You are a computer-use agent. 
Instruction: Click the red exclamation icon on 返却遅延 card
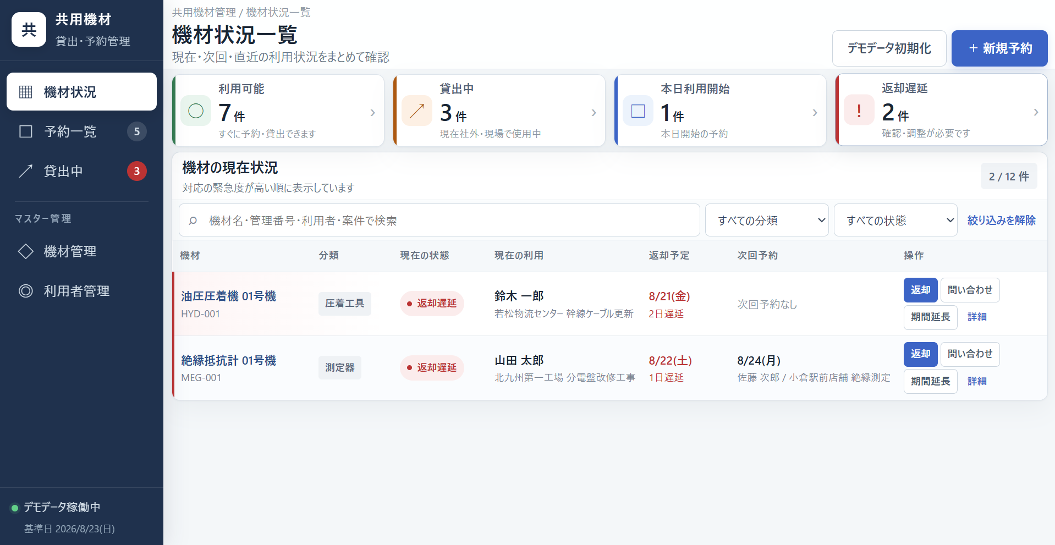[859, 111]
